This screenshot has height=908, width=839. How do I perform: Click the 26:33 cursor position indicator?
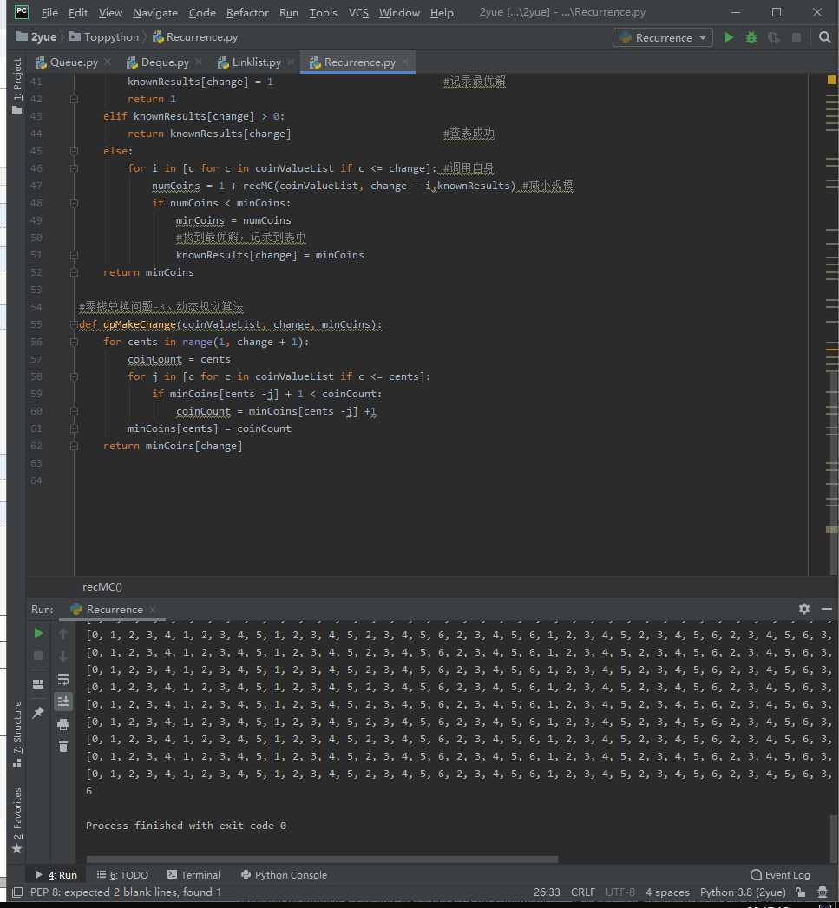click(x=547, y=892)
